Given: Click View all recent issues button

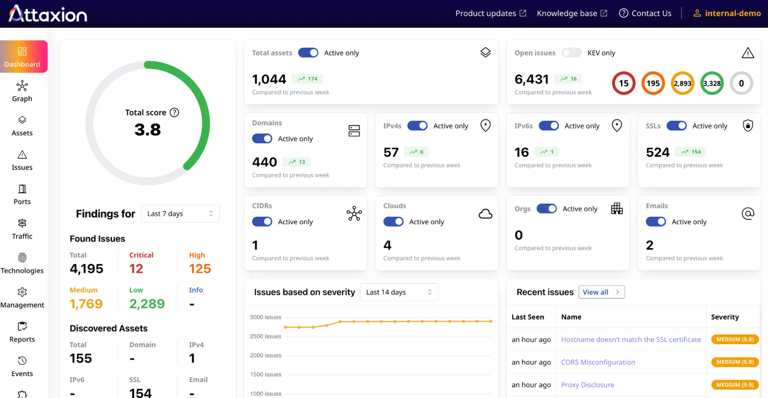Looking at the screenshot, I should point(601,292).
